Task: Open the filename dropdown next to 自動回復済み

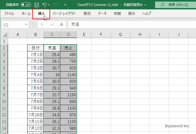Action: [x=145, y=5]
